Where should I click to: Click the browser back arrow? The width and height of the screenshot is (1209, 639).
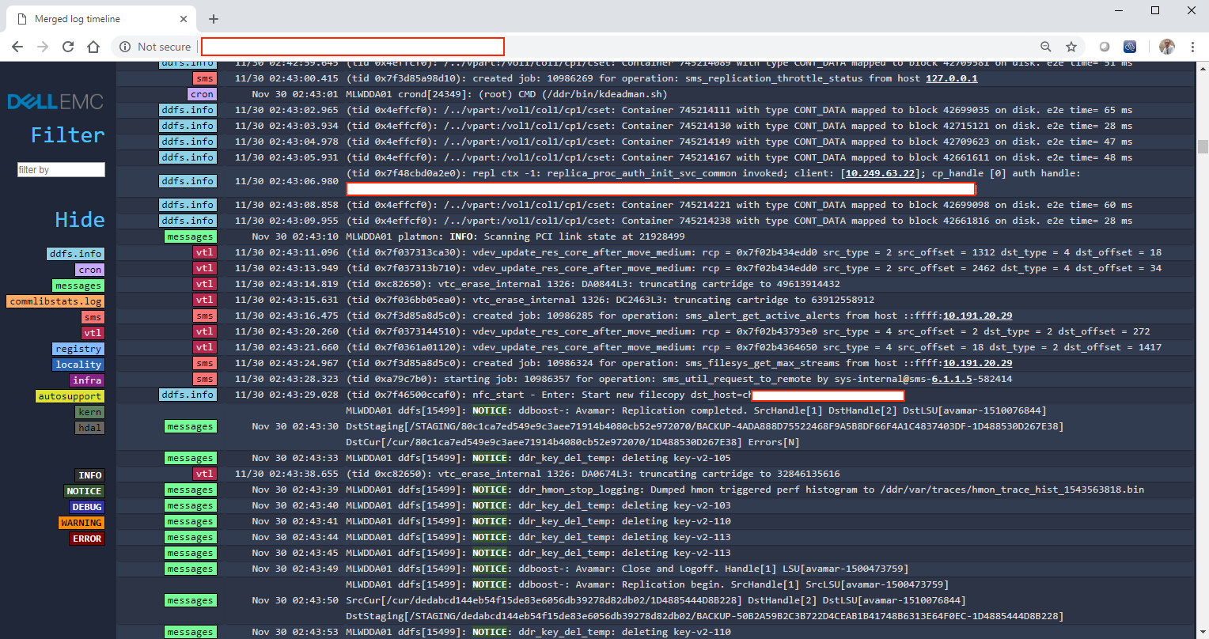click(x=17, y=47)
